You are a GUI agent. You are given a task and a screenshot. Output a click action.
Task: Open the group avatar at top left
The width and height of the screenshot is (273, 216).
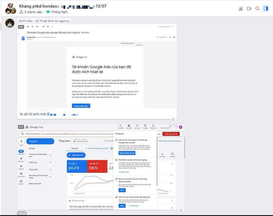click(10, 8)
